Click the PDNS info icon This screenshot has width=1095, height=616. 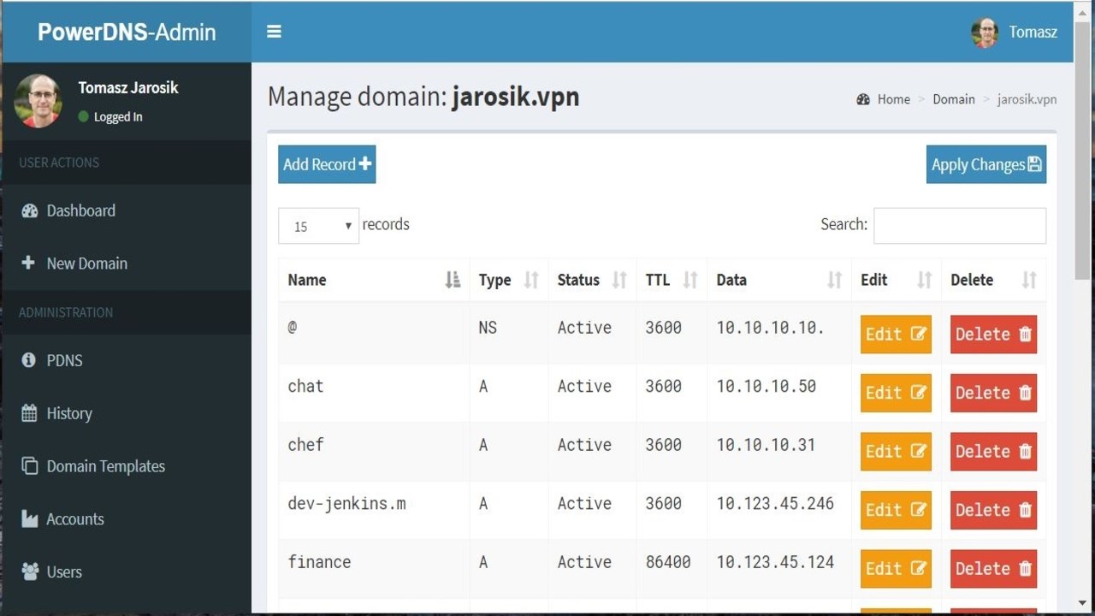(29, 360)
